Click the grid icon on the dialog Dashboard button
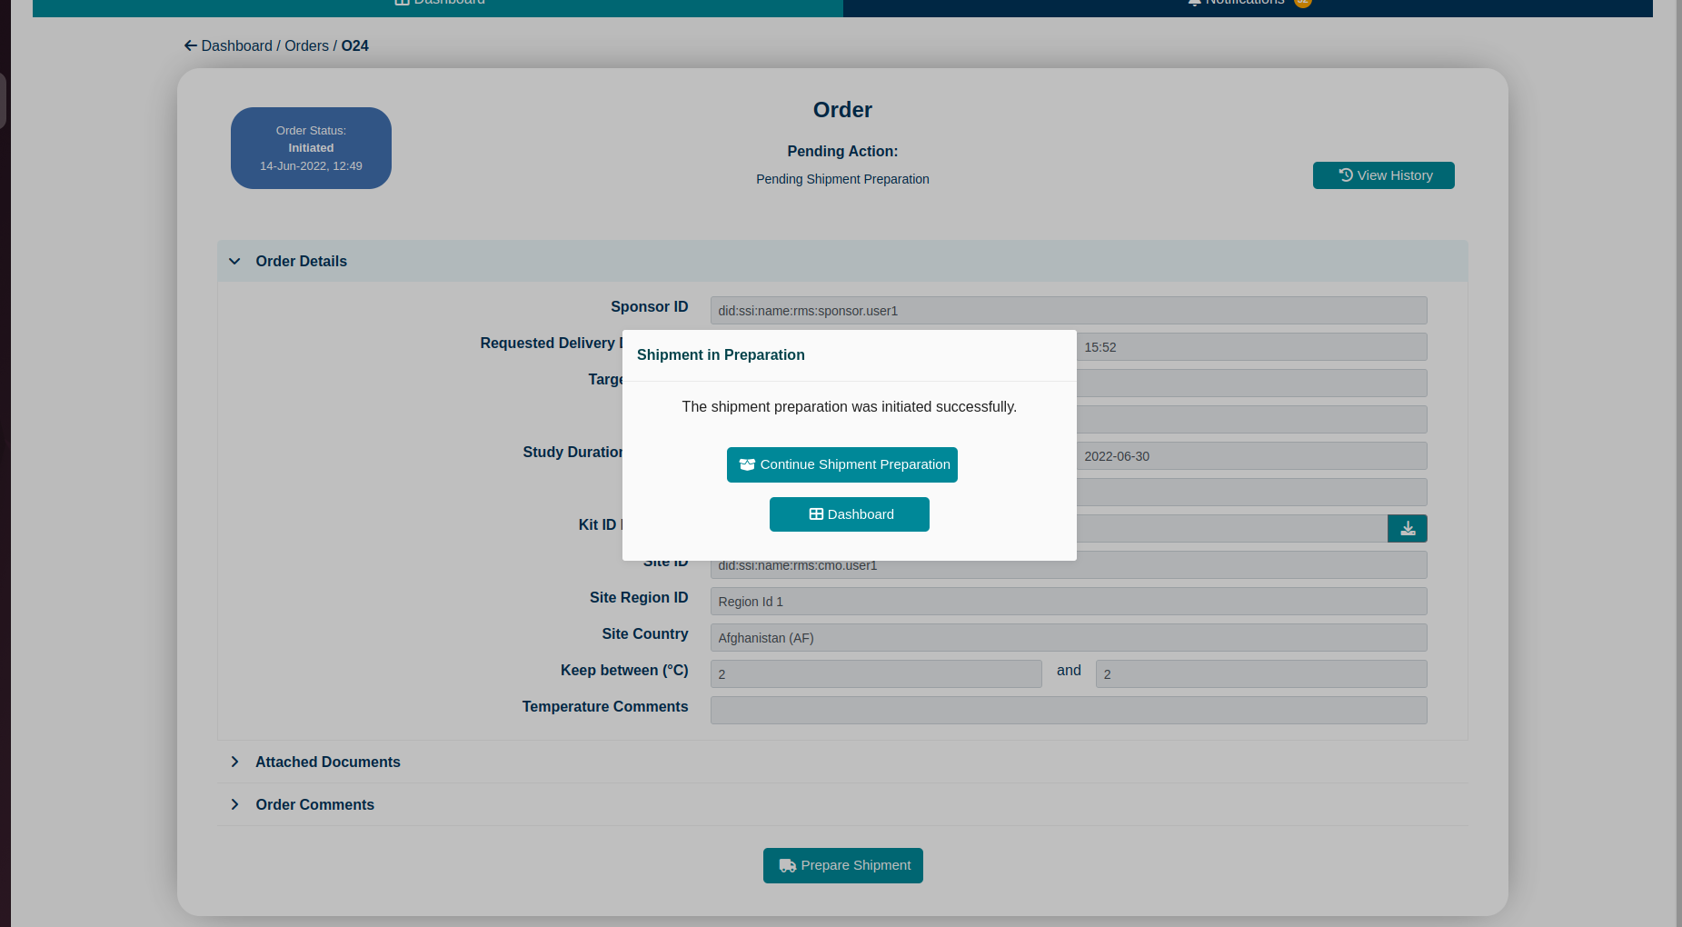The width and height of the screenshot is (1682, 927). pos(816,513)
